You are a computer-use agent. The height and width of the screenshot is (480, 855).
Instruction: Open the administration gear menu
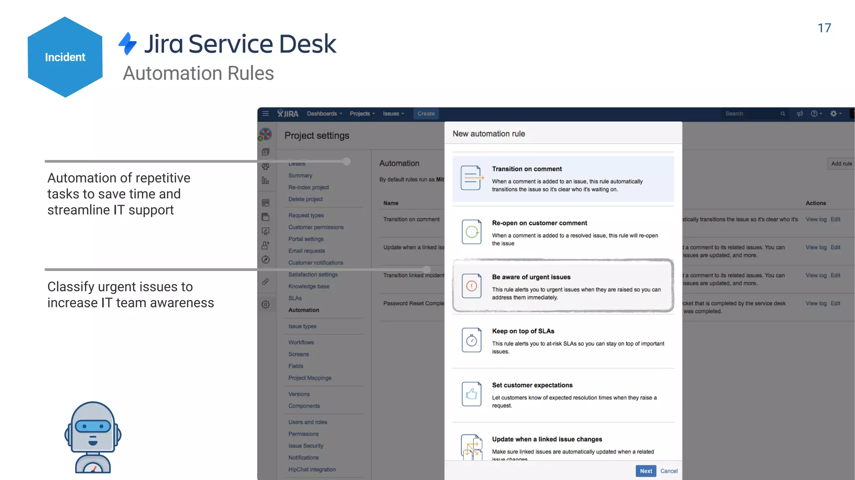(835, 114)
